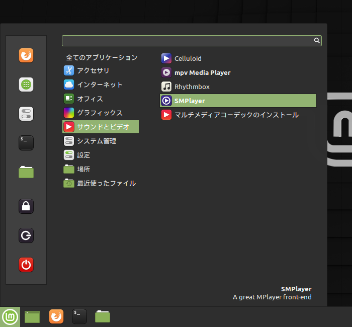Open terminal from the taskbar

(x=79, y=316)
